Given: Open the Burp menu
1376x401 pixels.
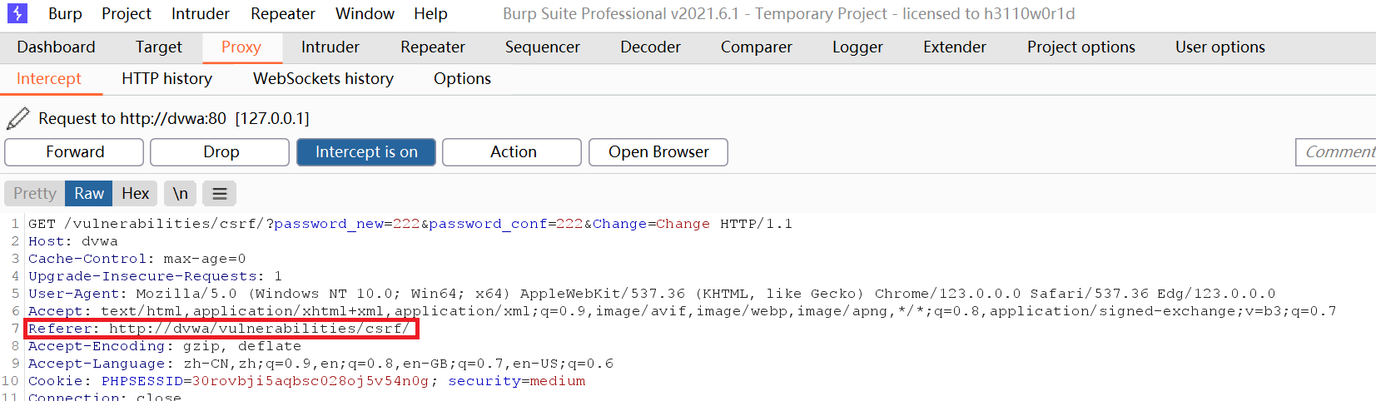Looking at the screenshot, I should [x=65, y=14].
